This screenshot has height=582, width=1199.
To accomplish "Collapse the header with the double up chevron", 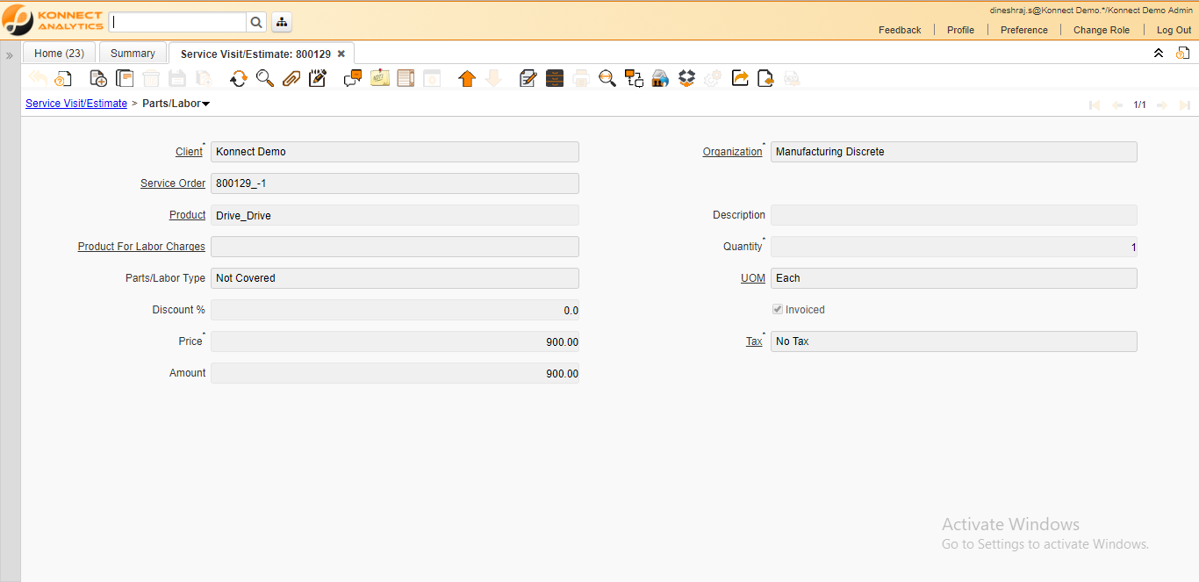I will (x=1159, y=54).
